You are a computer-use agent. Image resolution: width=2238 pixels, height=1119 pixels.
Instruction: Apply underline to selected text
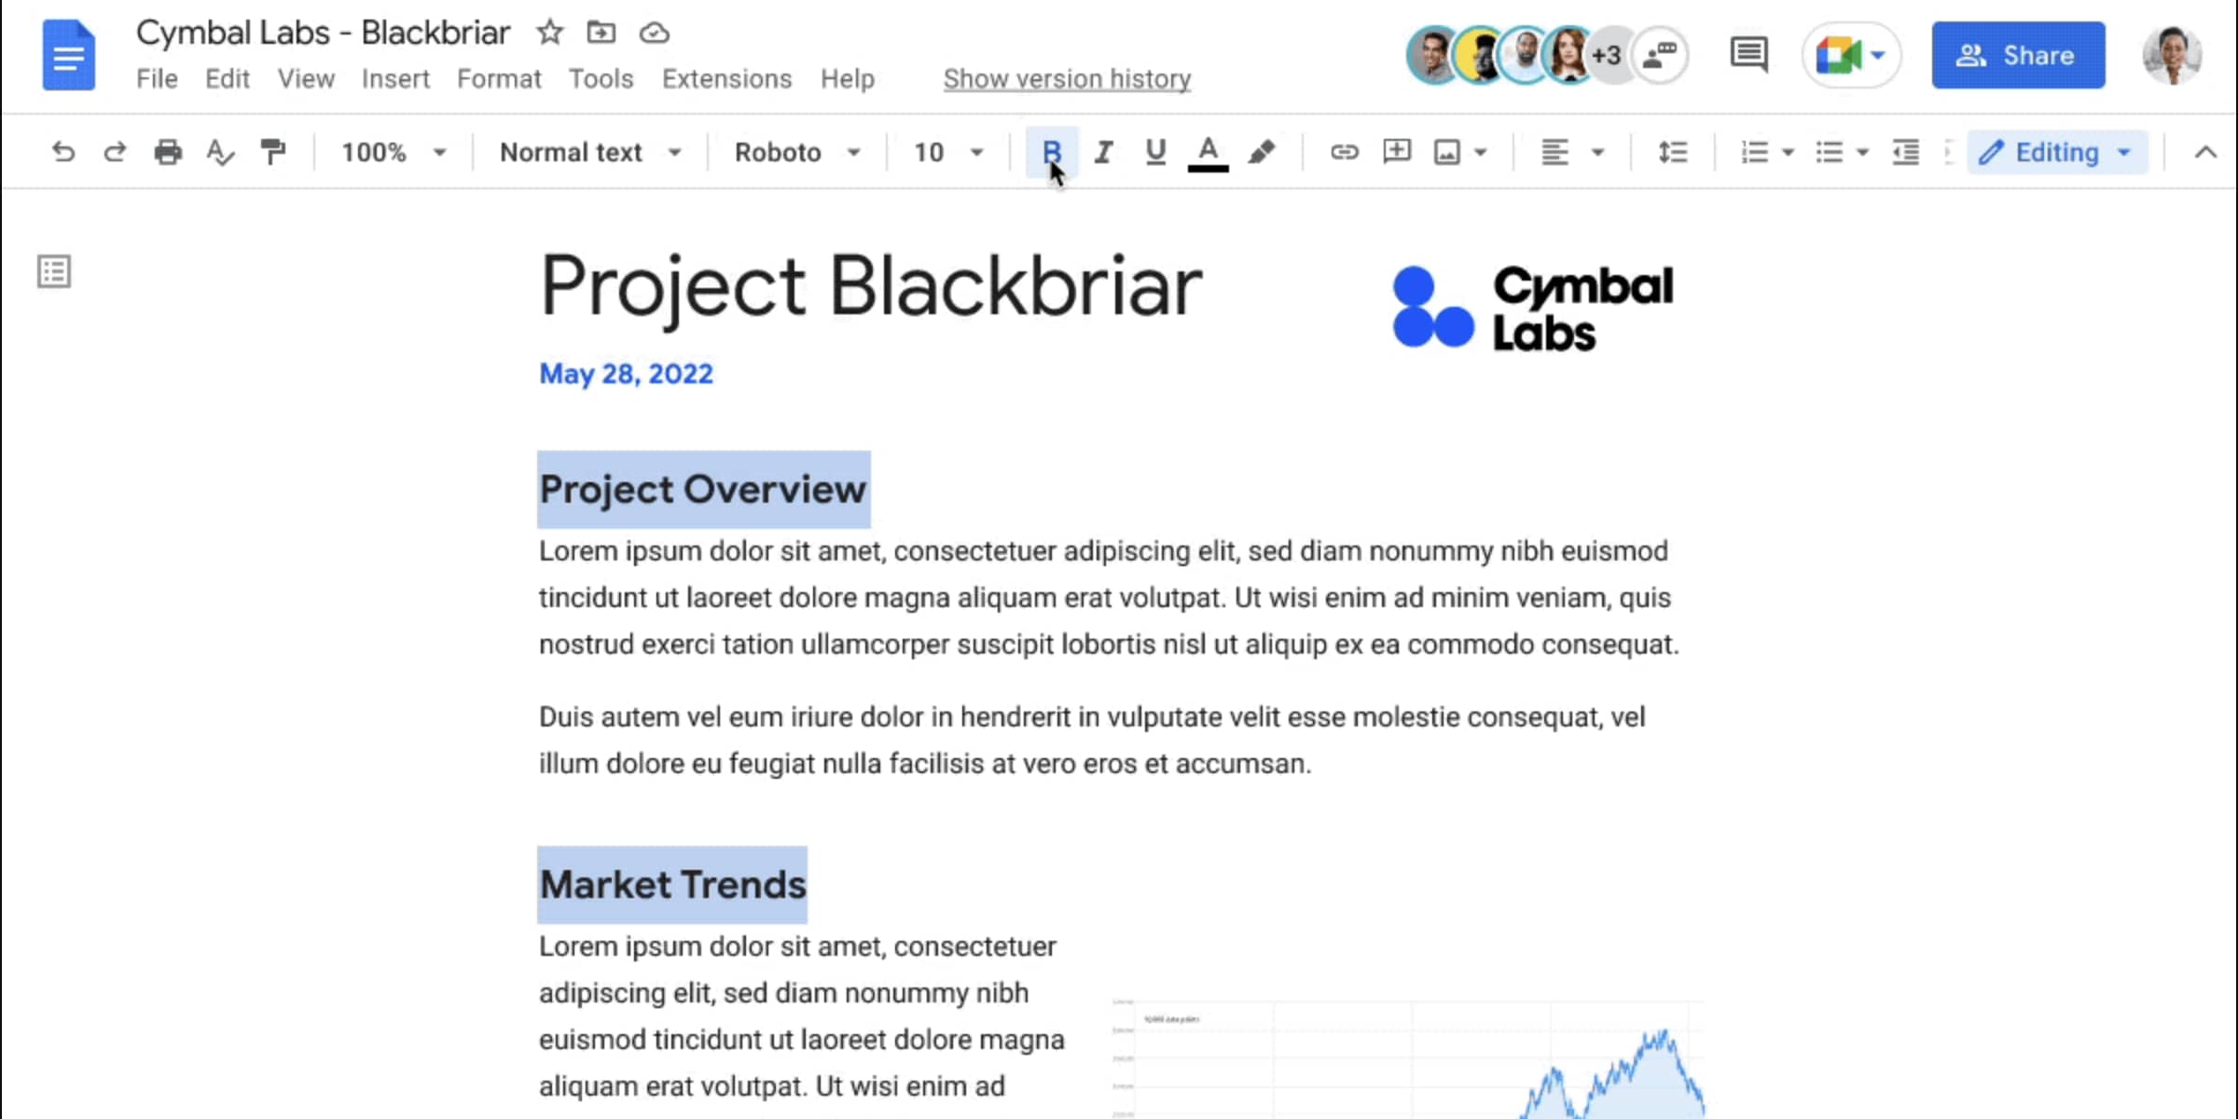[1156, 153]
